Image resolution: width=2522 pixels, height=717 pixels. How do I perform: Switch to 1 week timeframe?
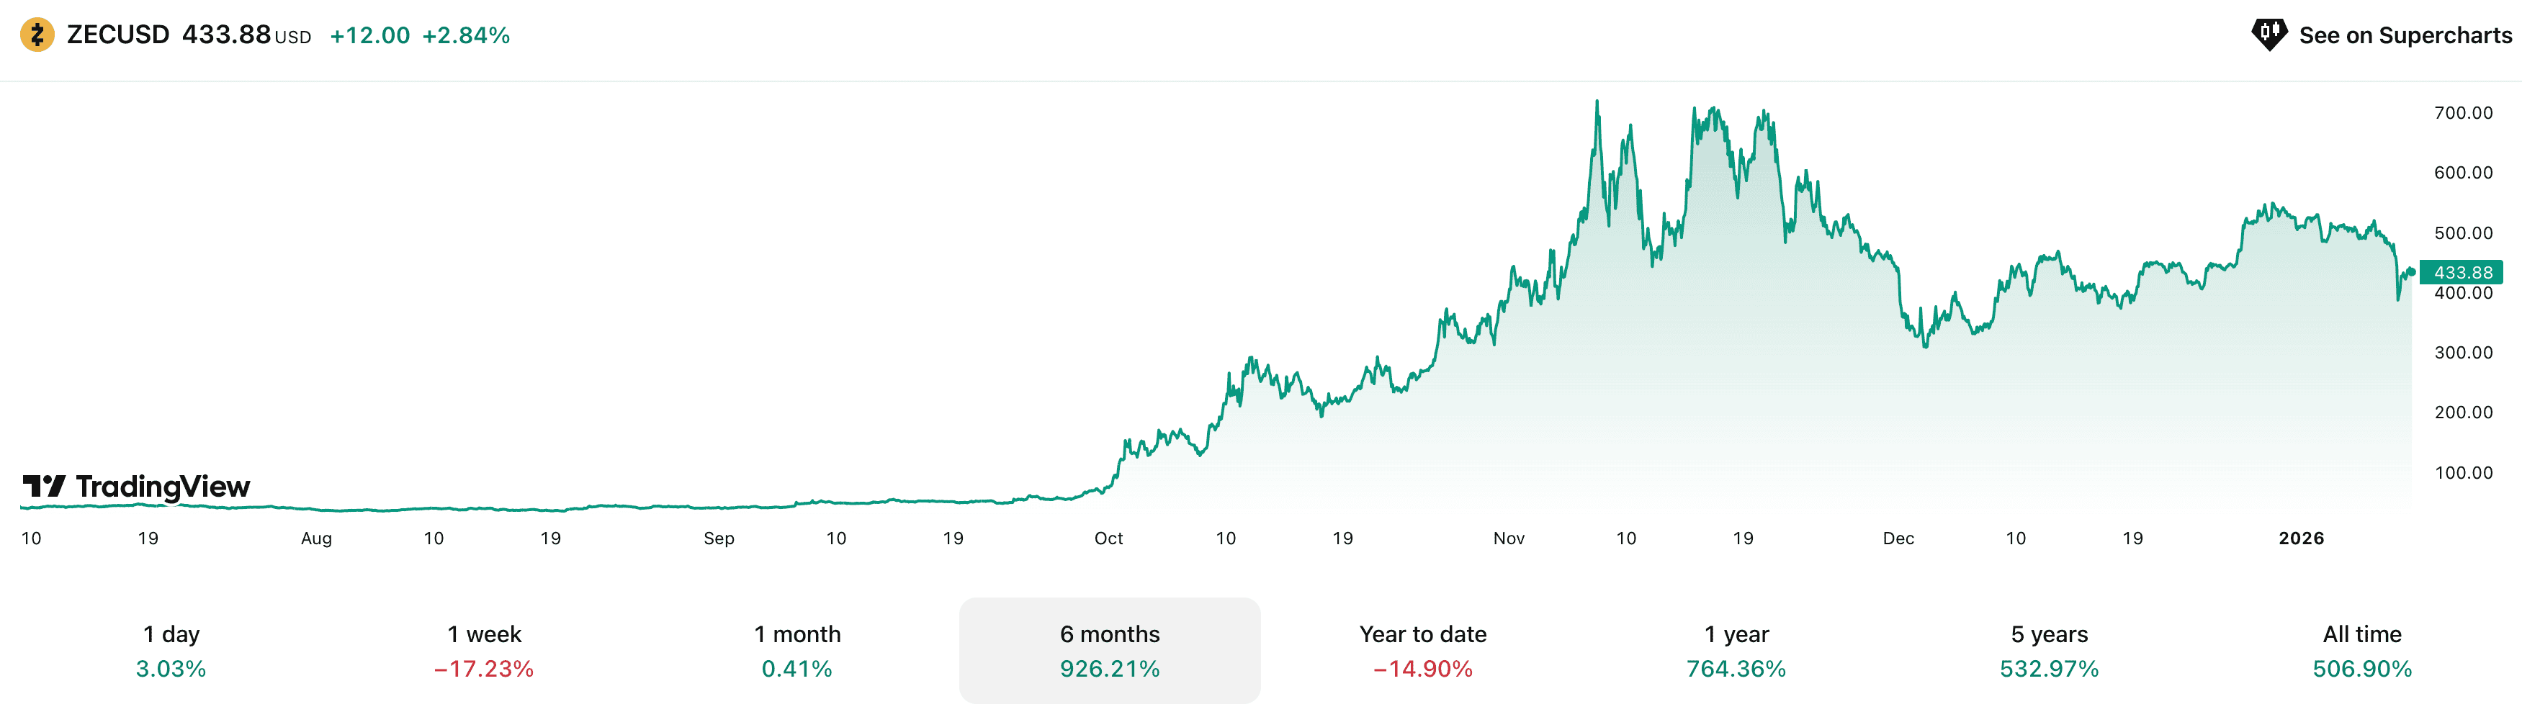click(484, 651)
